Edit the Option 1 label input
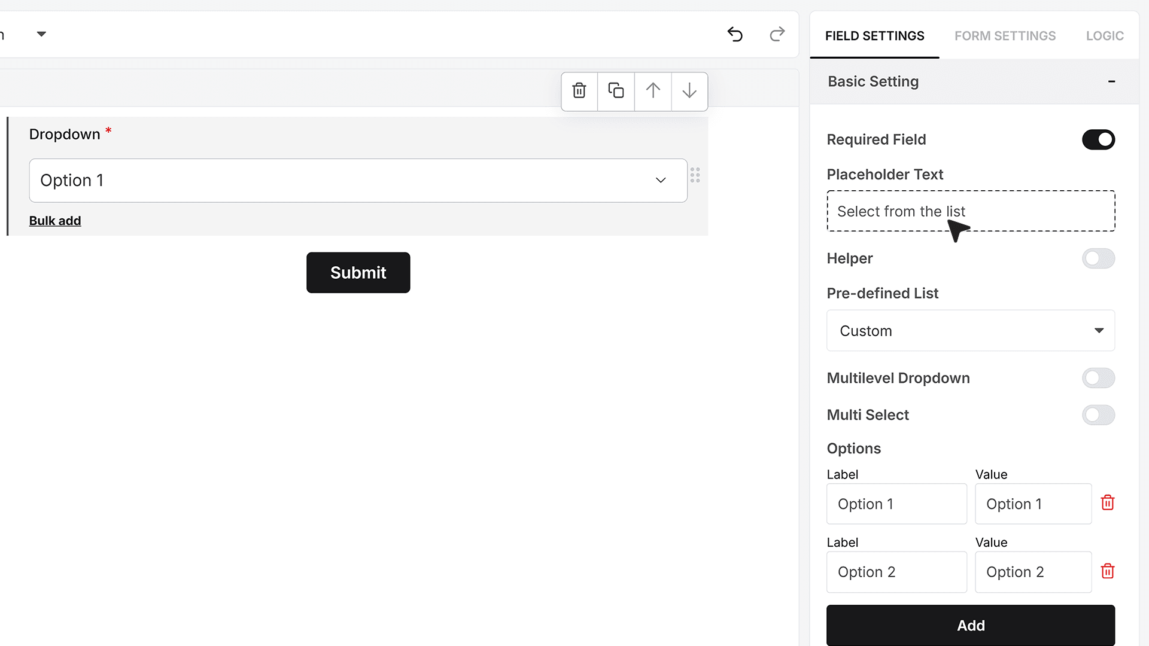This screenshot has width=1149, height=646. pyautogui.click(x=896, y=504)
